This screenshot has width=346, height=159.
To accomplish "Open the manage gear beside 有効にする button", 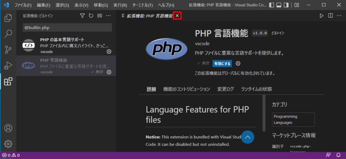I will [x=238, y=64].
